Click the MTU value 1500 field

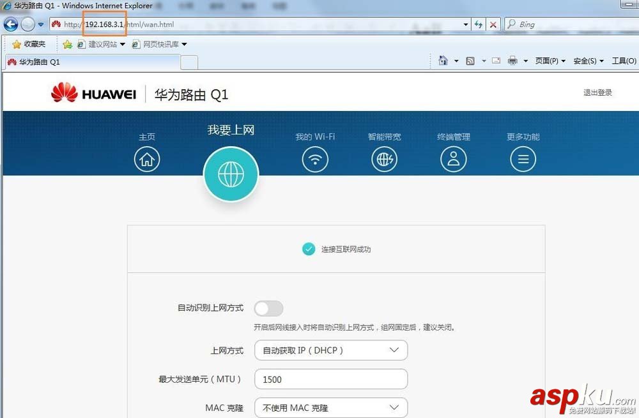[330, 378]
